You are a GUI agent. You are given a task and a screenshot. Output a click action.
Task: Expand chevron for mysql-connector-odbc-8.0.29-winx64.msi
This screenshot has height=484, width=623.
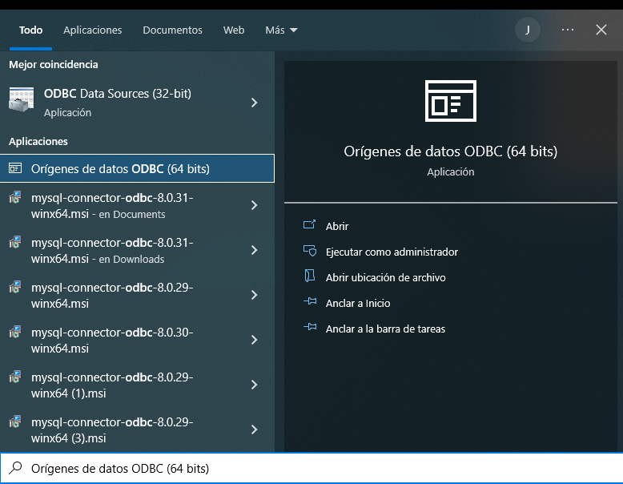(x=255, y=295)
